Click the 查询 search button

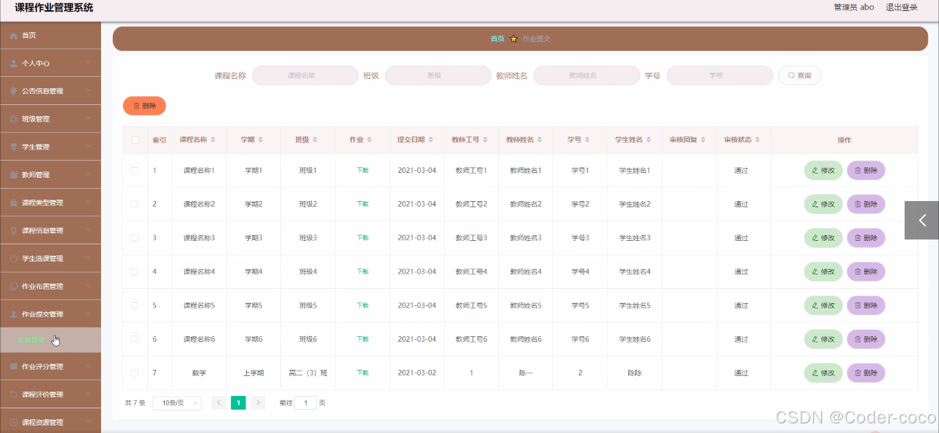[799, 75]
